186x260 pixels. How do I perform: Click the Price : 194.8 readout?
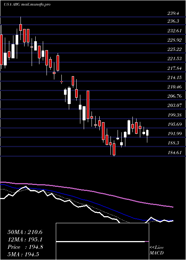tap(25, 247)
